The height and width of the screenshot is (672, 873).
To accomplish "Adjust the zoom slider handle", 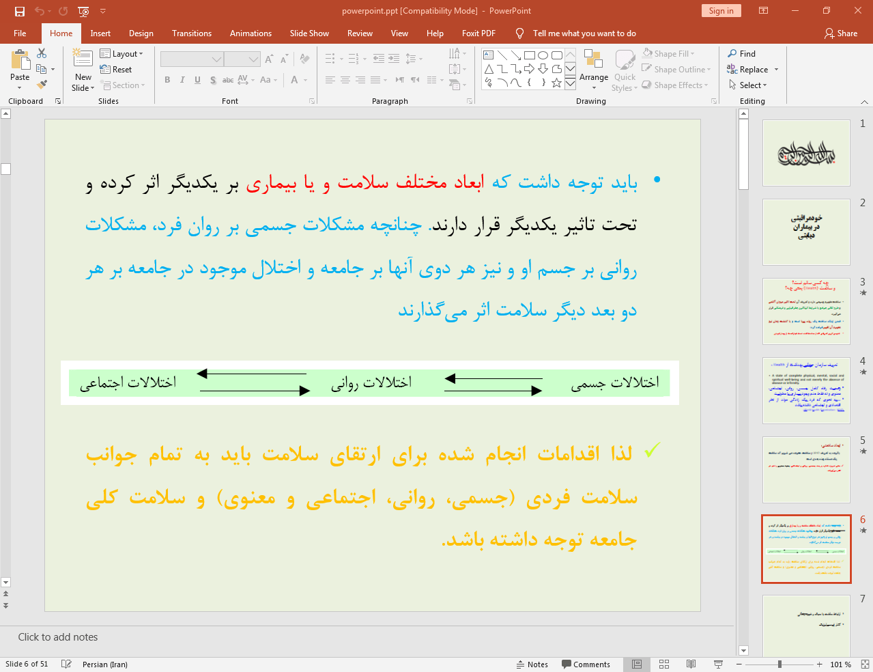I will (779, 664).
